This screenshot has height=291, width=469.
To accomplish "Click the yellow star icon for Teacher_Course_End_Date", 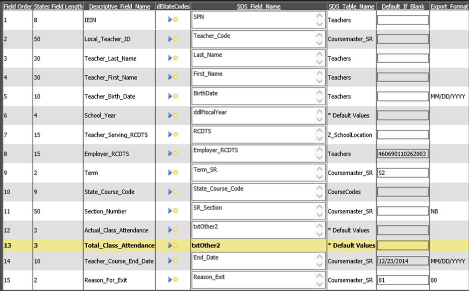I will pyautogui.click(x=176, y=261).
